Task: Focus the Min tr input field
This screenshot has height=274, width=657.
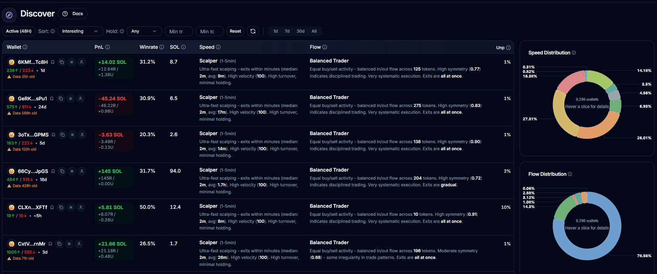Action: coord(178,31)
